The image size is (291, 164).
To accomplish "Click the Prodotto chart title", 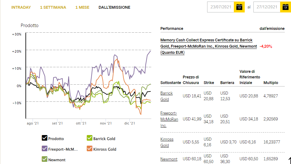I will [30, 26].
